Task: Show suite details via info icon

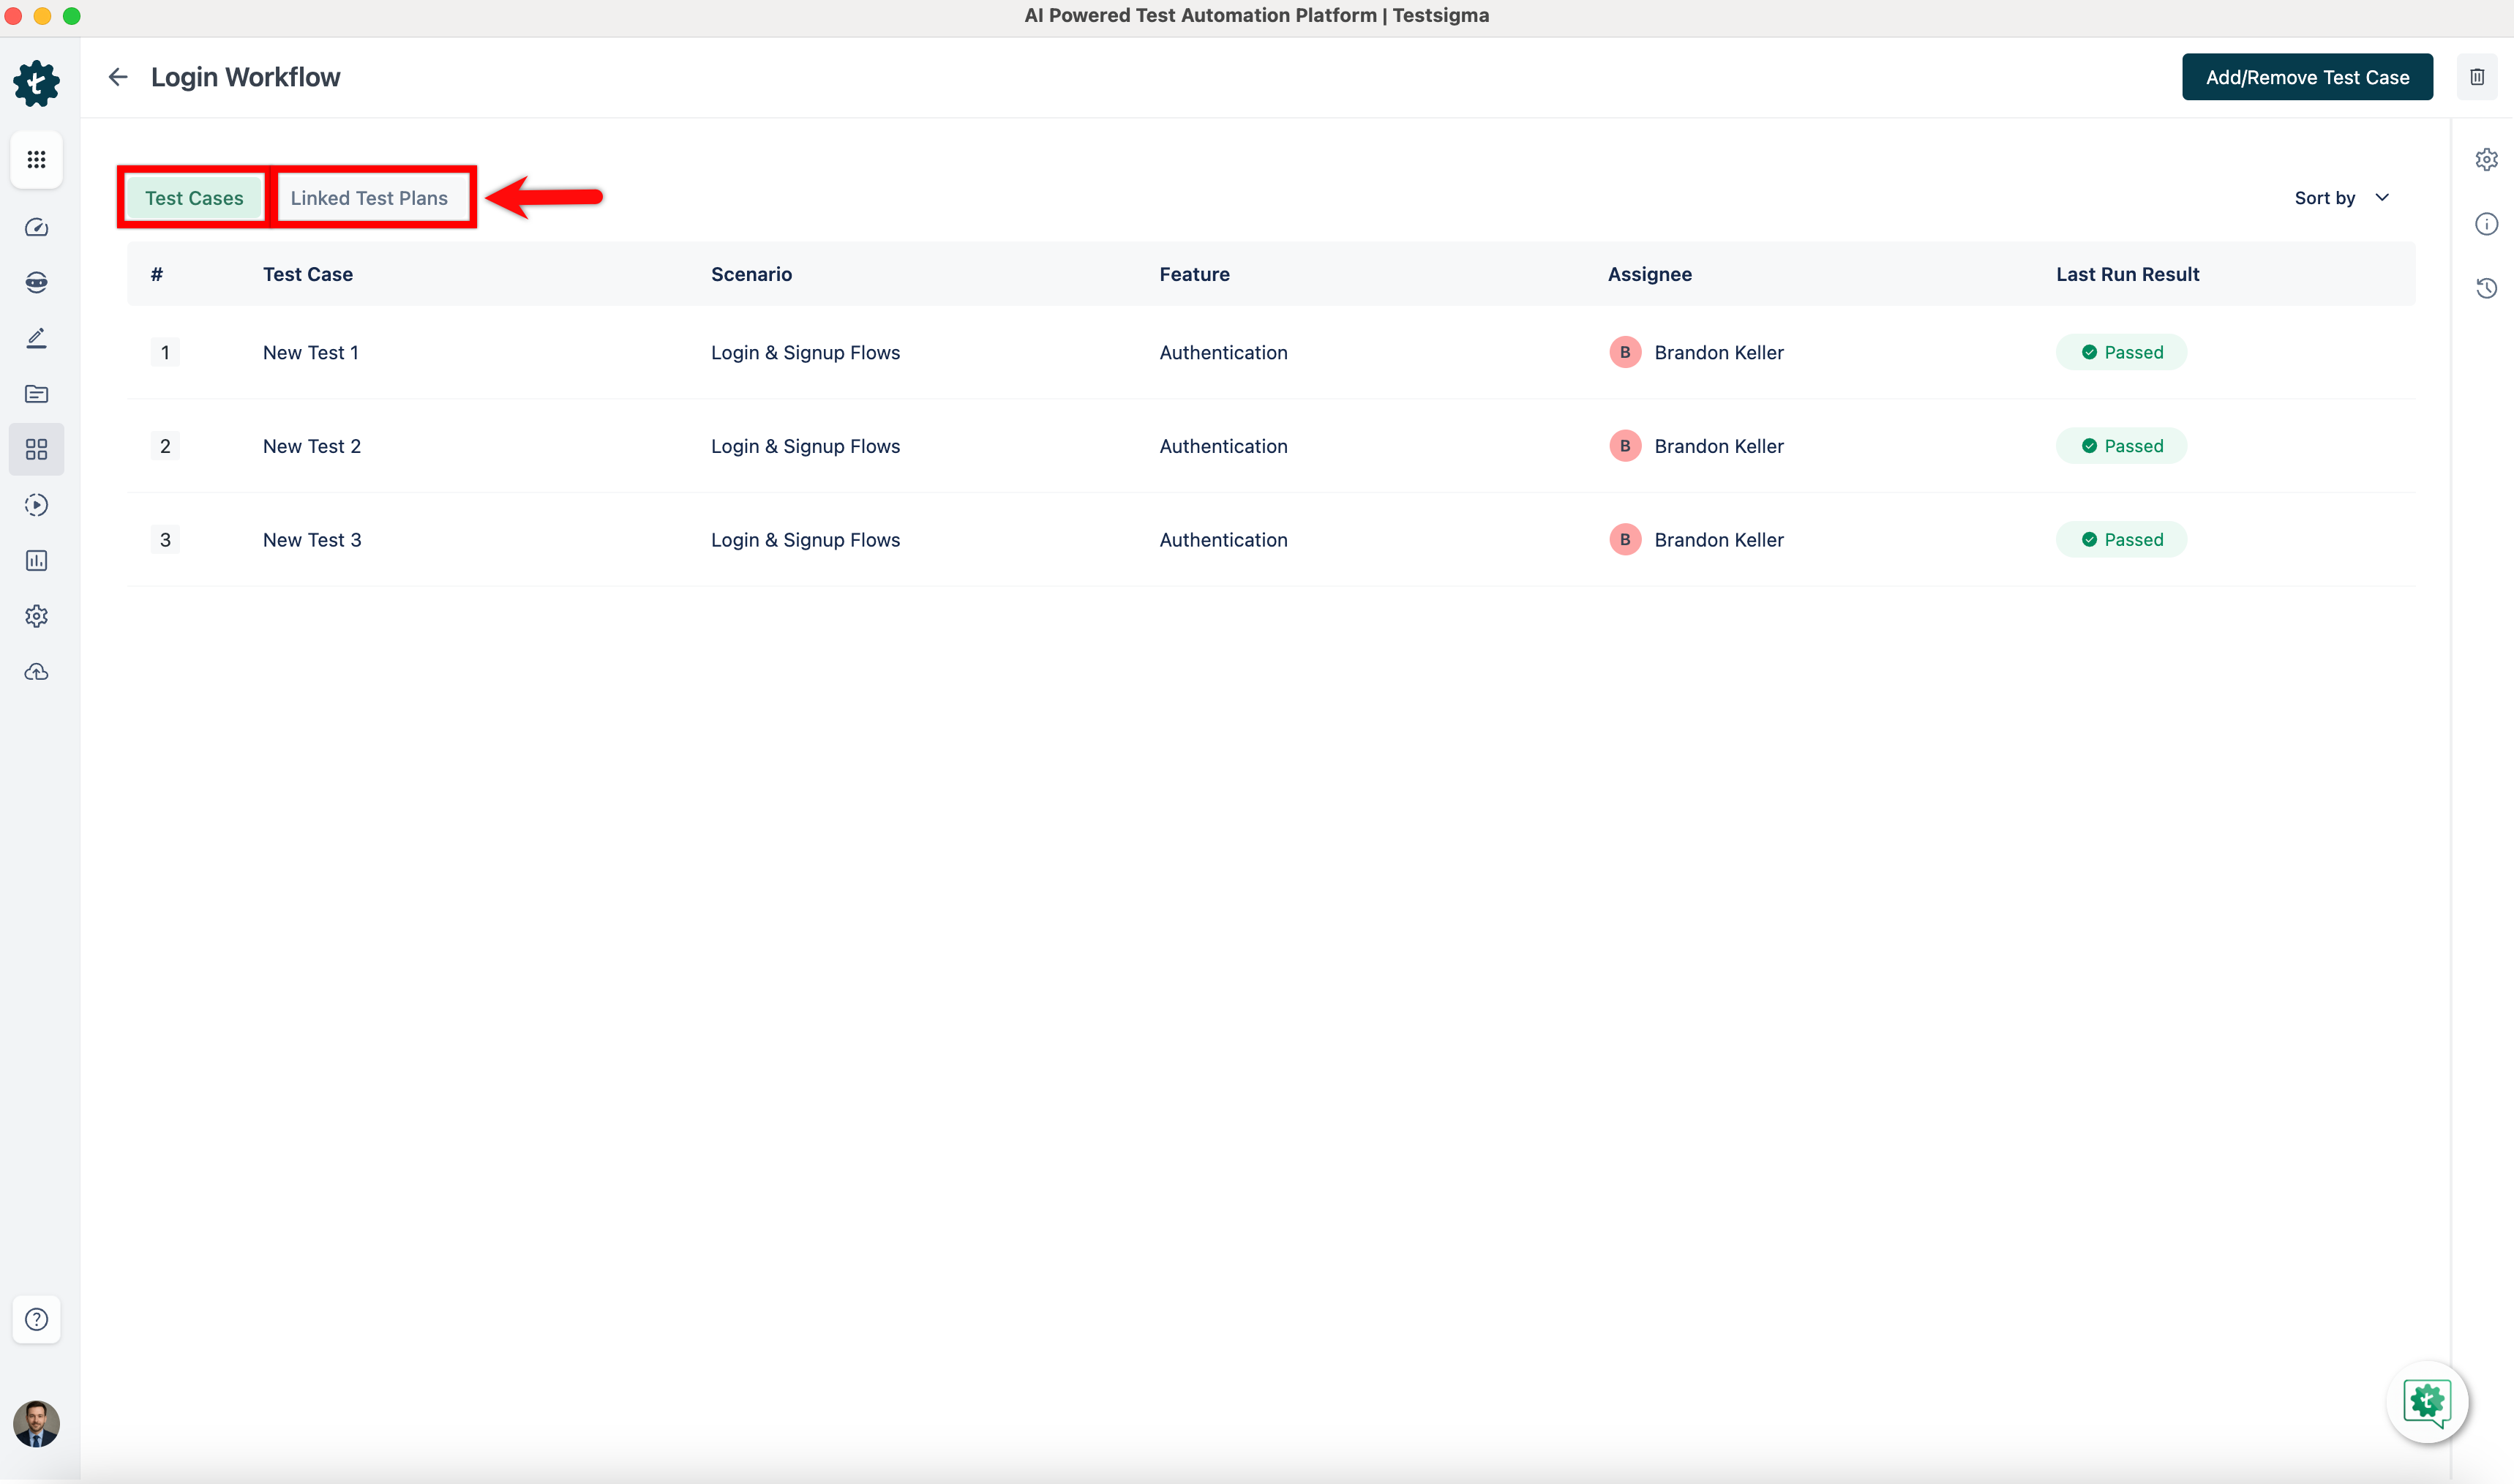Action: point(2487,223)
